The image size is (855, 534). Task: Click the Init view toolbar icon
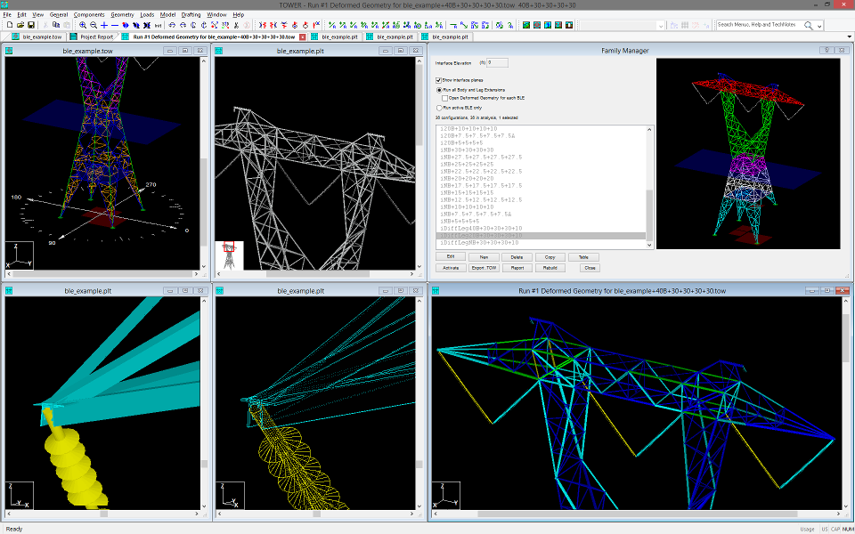[x=159, y=25]
